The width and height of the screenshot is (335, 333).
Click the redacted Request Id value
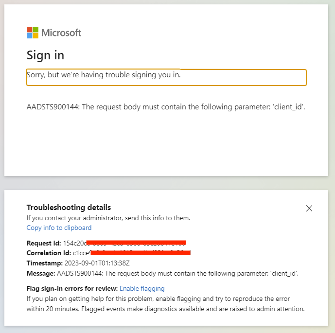(124, 243)
